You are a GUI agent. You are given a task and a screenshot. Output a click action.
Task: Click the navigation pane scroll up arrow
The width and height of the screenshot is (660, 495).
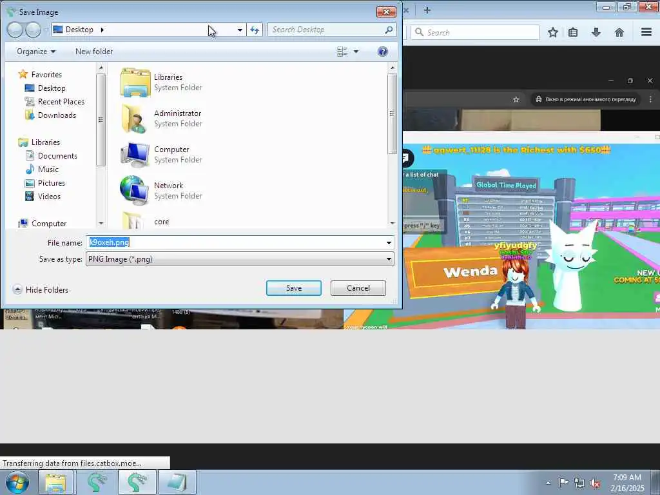101,67
